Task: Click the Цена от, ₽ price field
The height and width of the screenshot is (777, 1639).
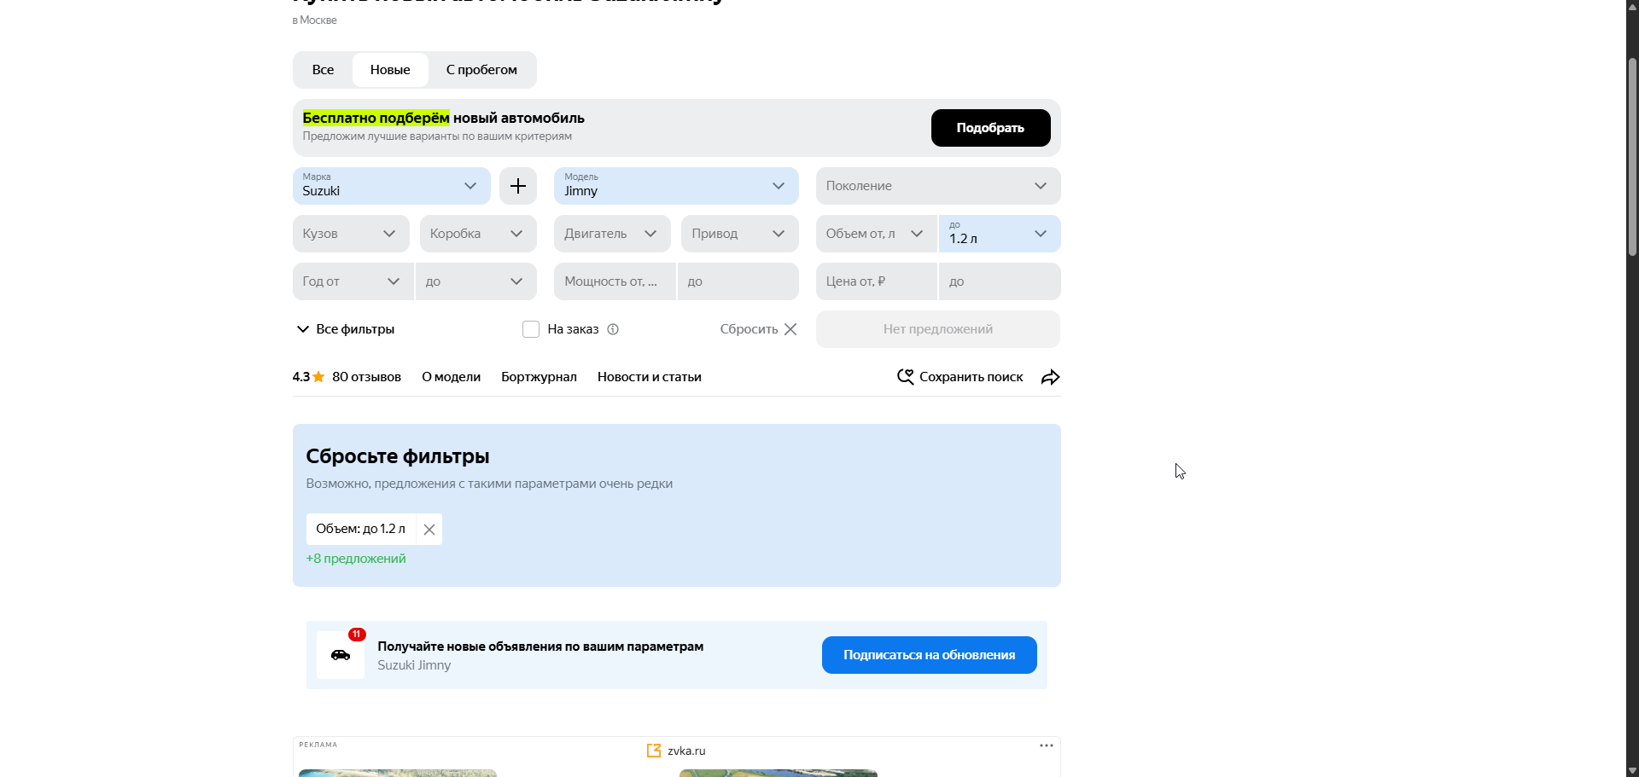Action: click(x=877, y=281)
